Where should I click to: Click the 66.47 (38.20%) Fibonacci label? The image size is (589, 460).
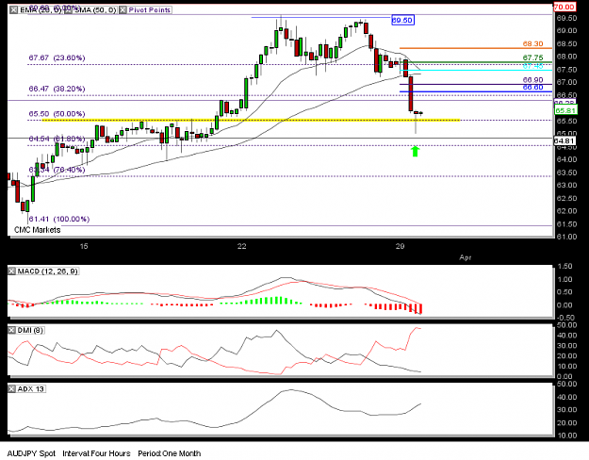pyautogui.click(x=57, y=89)
